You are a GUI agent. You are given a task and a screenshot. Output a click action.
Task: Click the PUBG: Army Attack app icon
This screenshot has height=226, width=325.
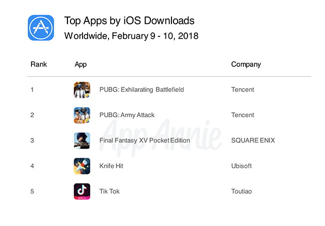point(82,115)
